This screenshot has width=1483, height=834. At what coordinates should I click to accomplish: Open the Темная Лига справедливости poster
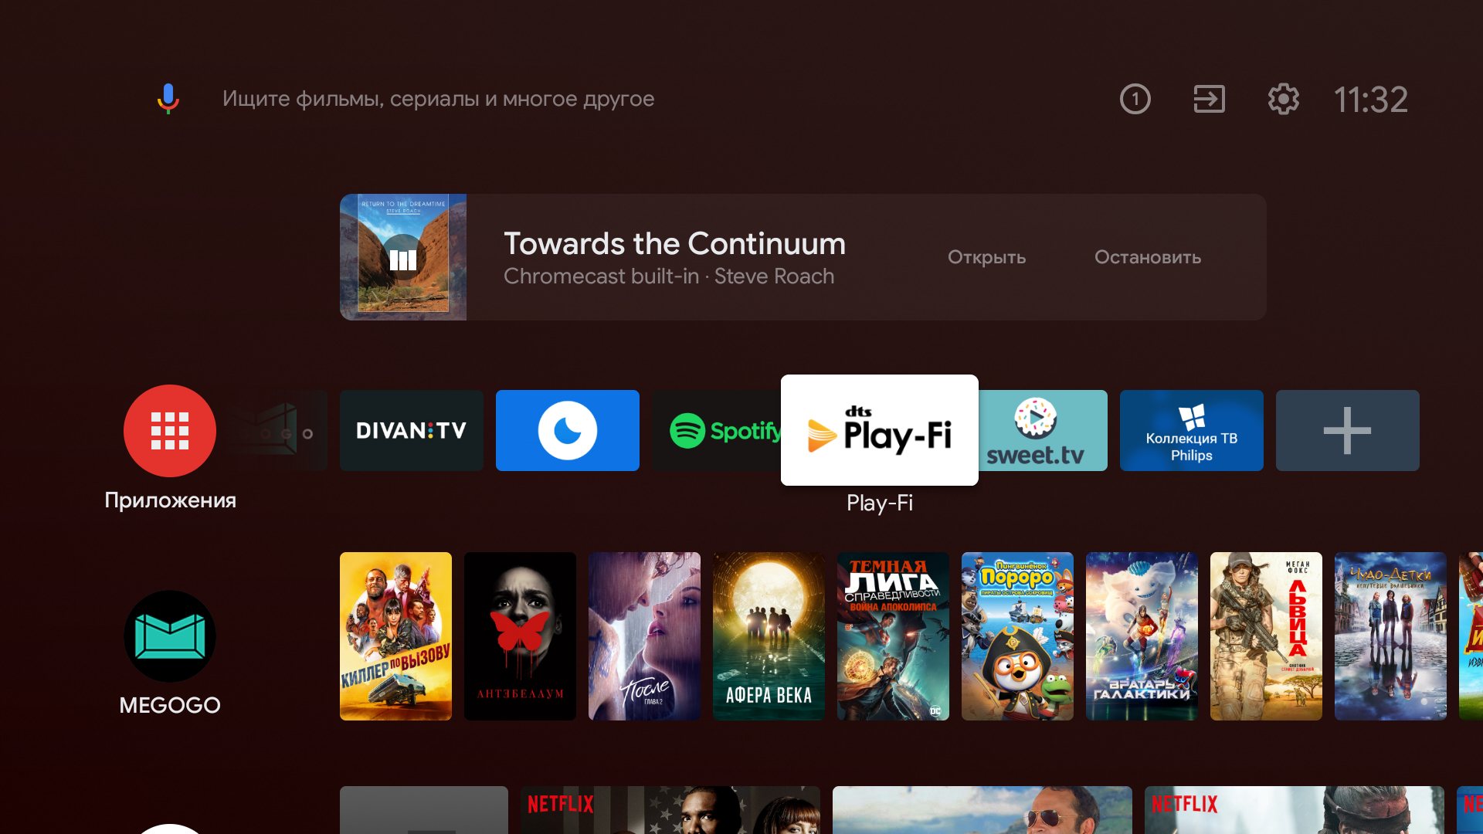[x=893, y=636]
